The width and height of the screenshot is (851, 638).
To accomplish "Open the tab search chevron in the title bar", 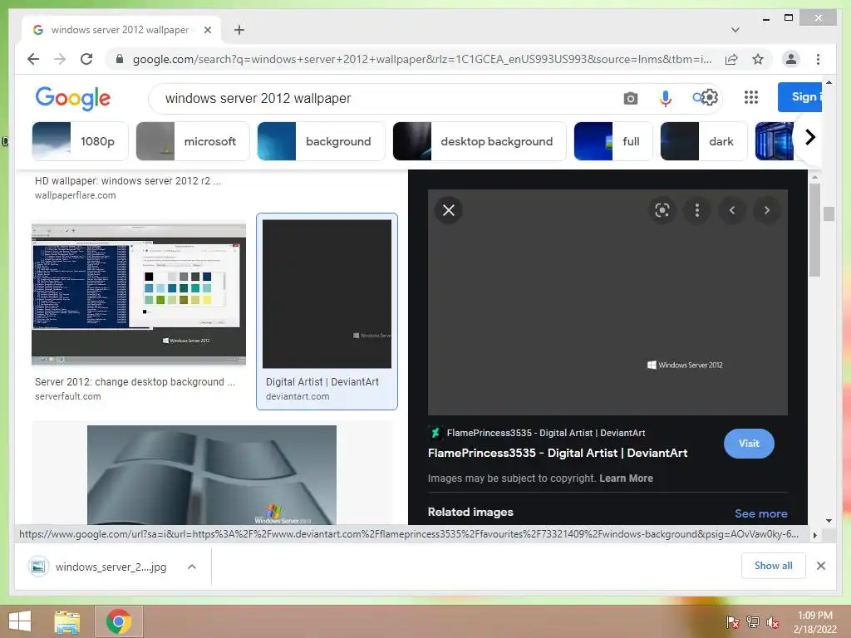I will tap(735, 30).
